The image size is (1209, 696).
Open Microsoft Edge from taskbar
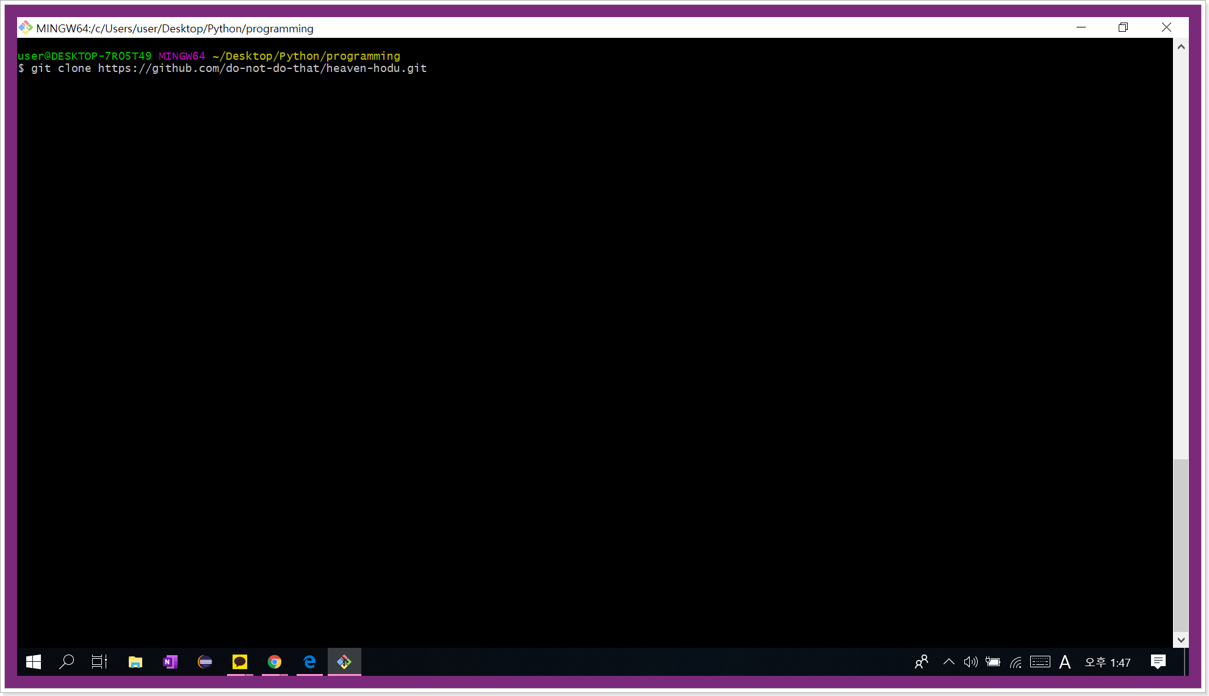[x=309, y=662]
